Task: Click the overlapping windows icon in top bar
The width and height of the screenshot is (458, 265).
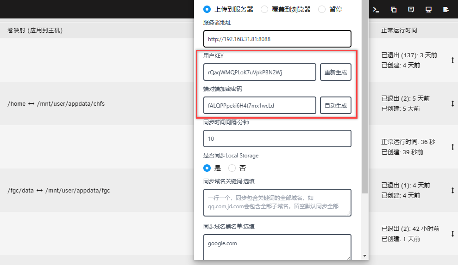Action: click(394, 10)
